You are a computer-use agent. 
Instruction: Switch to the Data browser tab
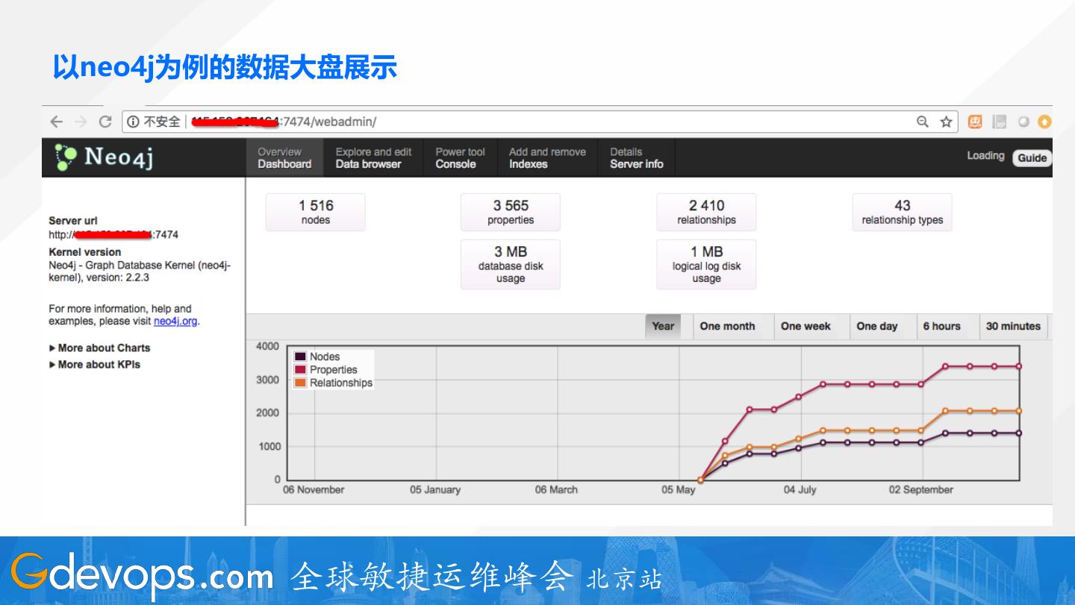click(373, 158)
